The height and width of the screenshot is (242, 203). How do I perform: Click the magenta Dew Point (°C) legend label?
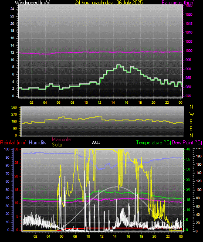(x=187, y=143)
